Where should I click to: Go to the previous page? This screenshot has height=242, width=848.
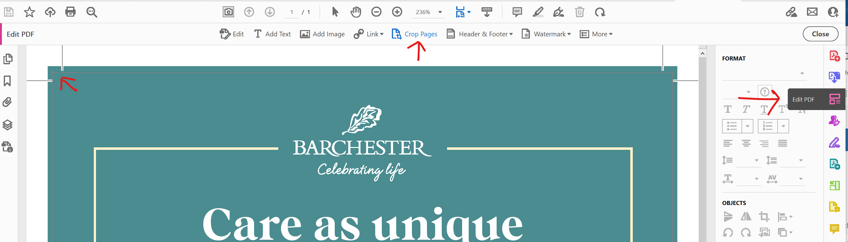tap(249, 12)
